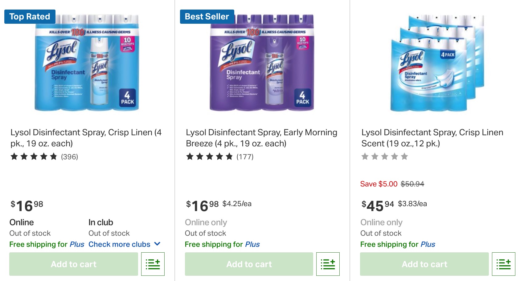Open the (177) reviews count
Viewport: 524px width, 281px height.
click(245, 157)
